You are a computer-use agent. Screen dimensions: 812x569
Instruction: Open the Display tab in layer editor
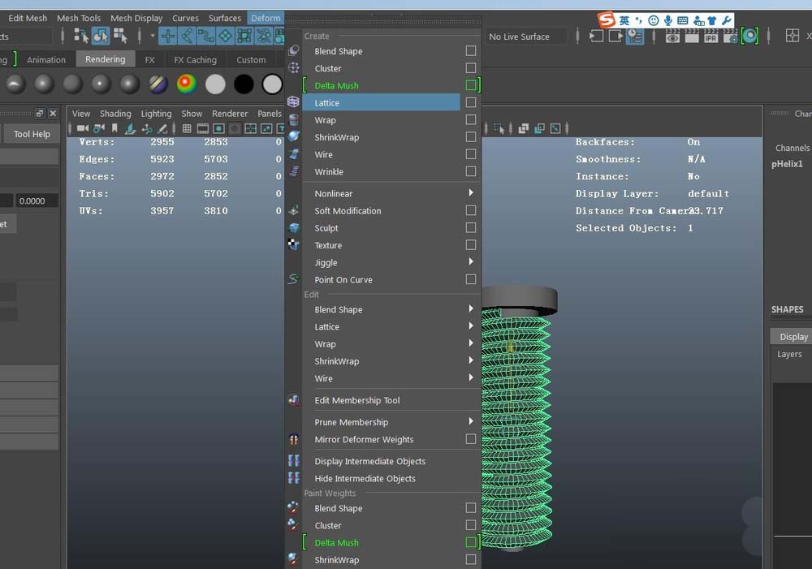coord(793,337)
